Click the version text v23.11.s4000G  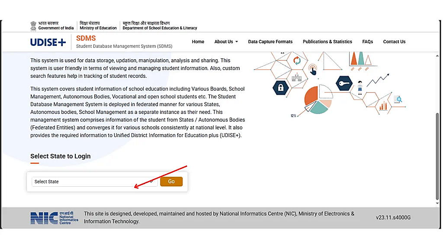coord(393,217)
